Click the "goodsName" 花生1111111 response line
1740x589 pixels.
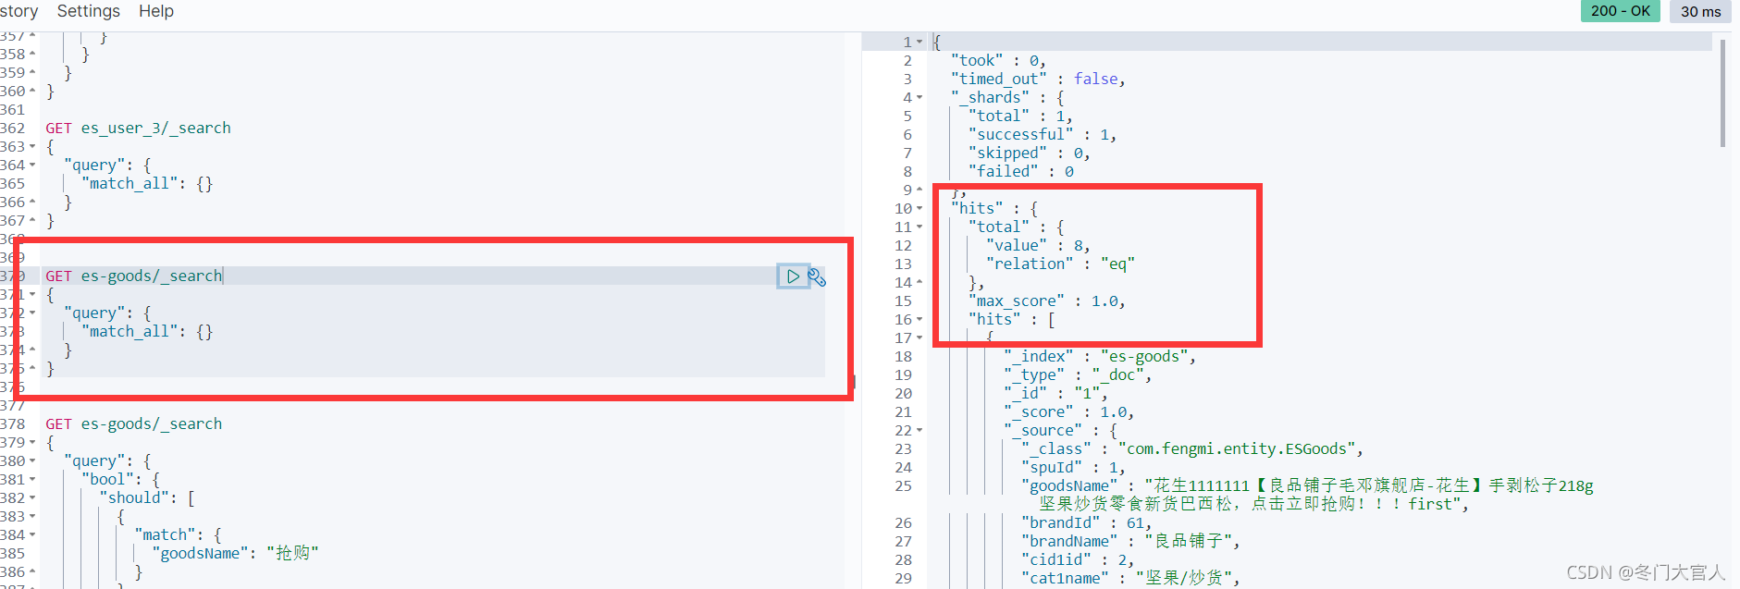point(1307,495)
